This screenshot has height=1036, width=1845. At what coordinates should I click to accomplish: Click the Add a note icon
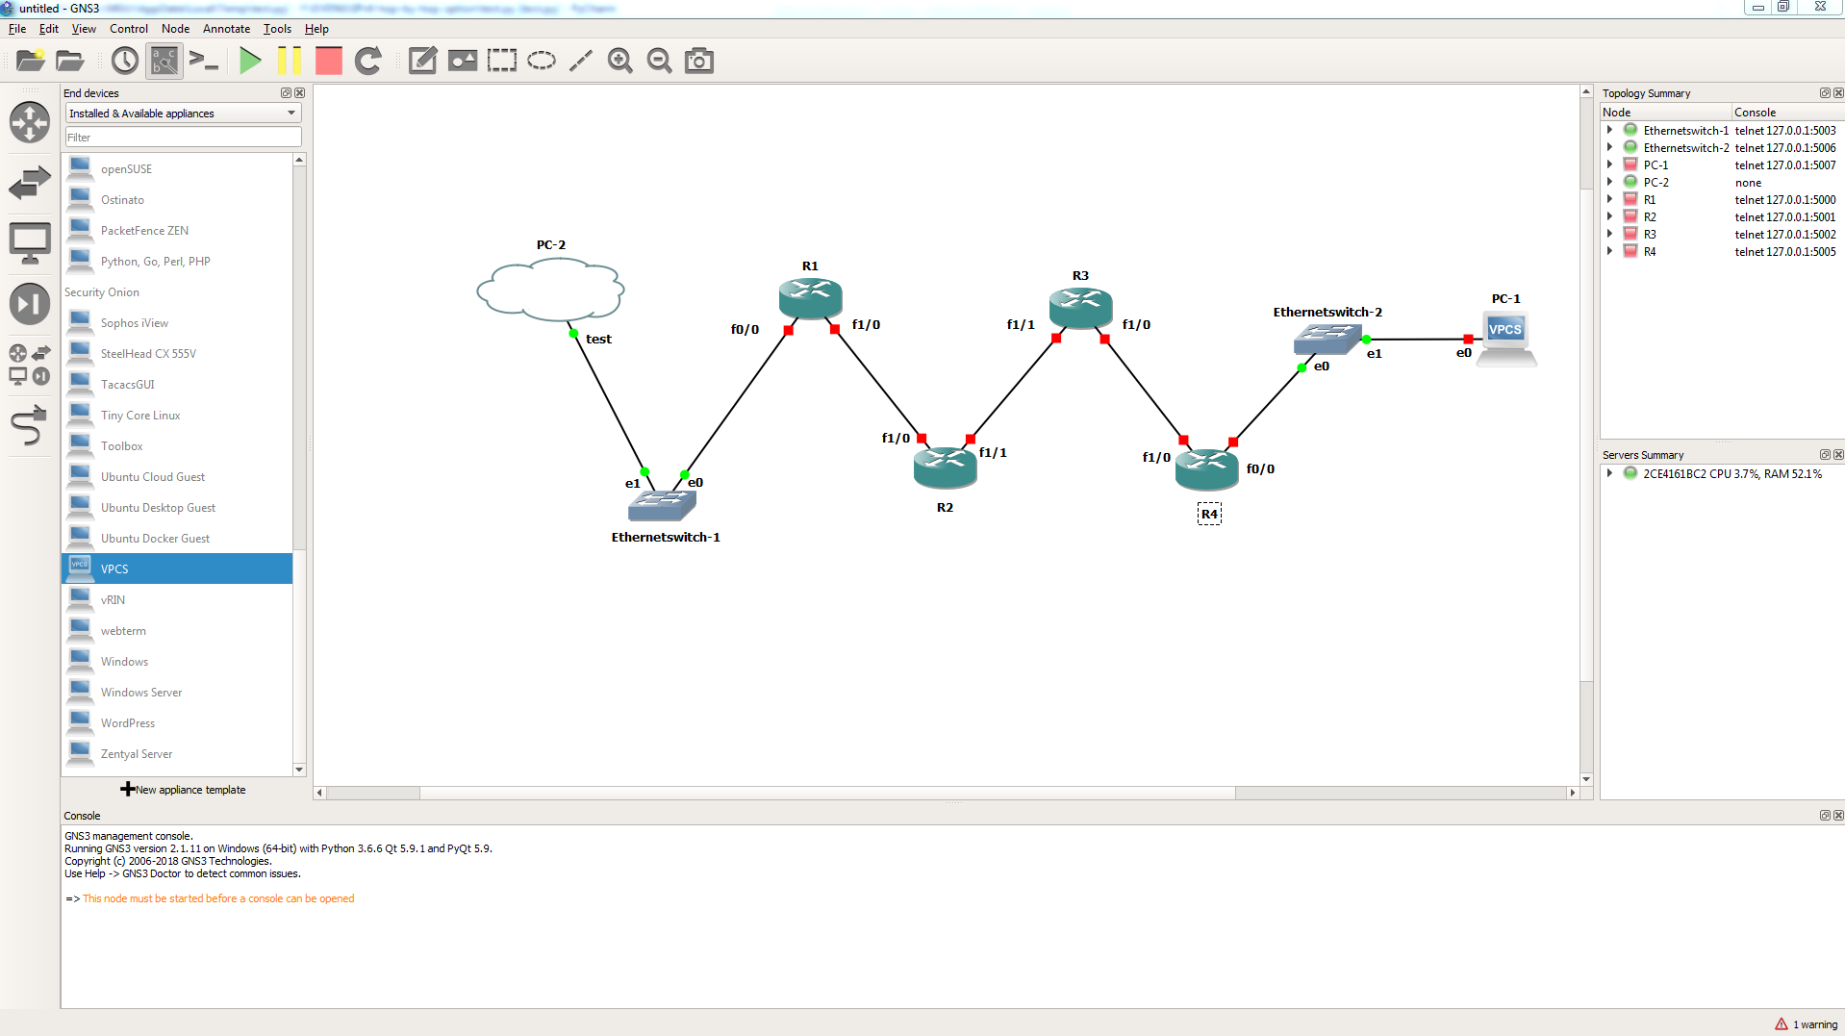pyautogui.click(x=422, y=61)
